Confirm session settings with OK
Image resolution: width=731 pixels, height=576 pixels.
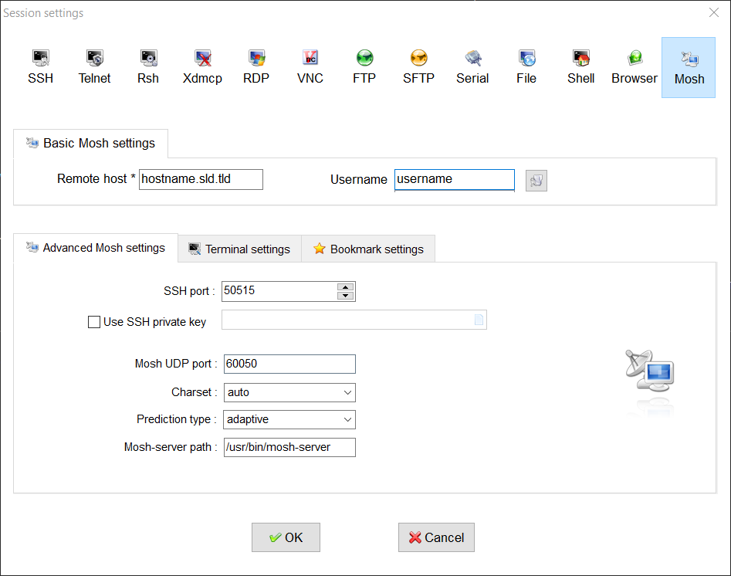[286, 537]
